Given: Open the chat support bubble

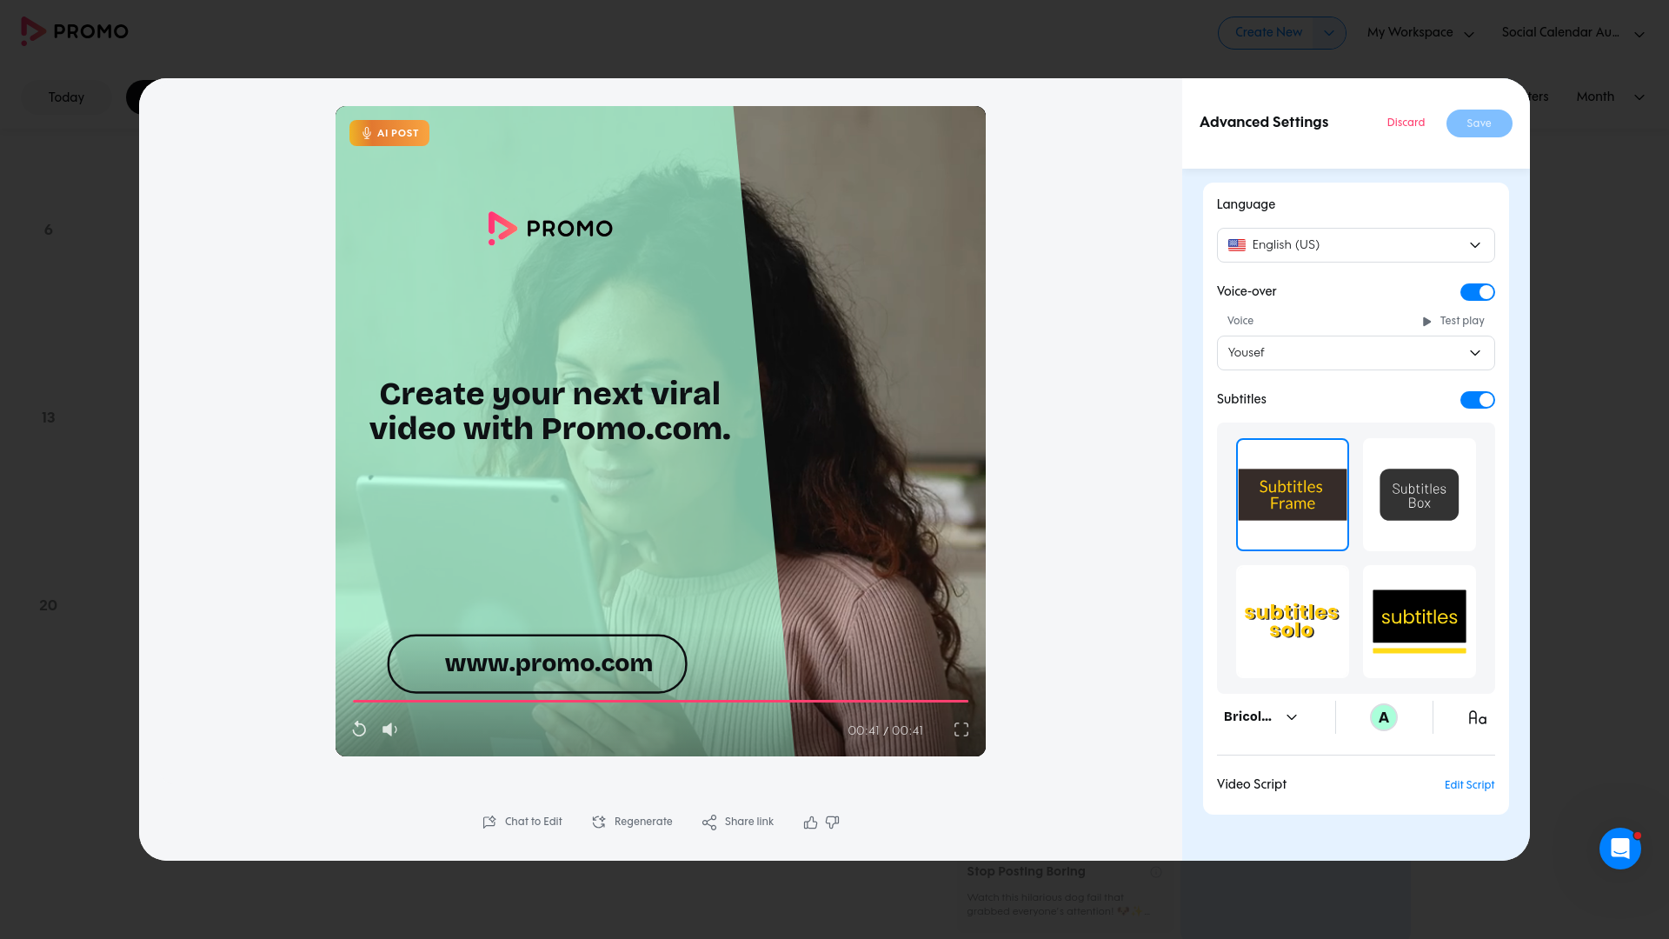Looking at the screenshot, I should (x=1619, y=849).
